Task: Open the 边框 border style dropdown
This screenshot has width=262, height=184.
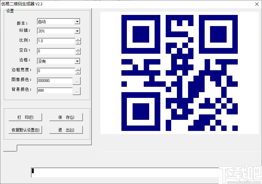Action: click(x=77, y=61)
